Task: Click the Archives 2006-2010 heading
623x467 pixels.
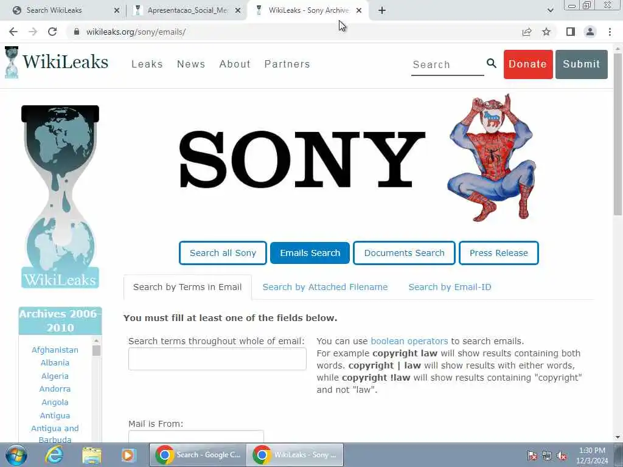Action: click(x=60, y=321)
